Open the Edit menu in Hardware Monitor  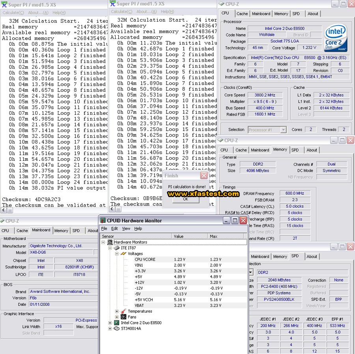114,229
